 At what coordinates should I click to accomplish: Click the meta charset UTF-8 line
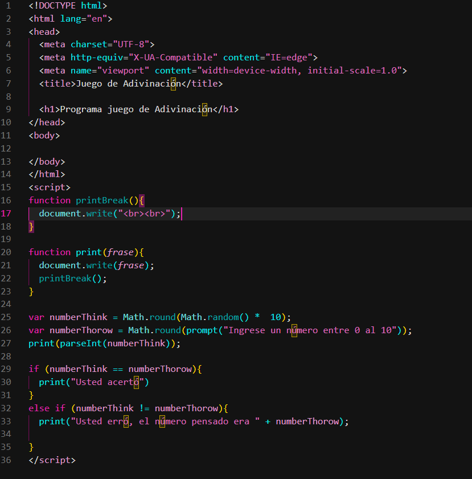(x=97, y=44)
